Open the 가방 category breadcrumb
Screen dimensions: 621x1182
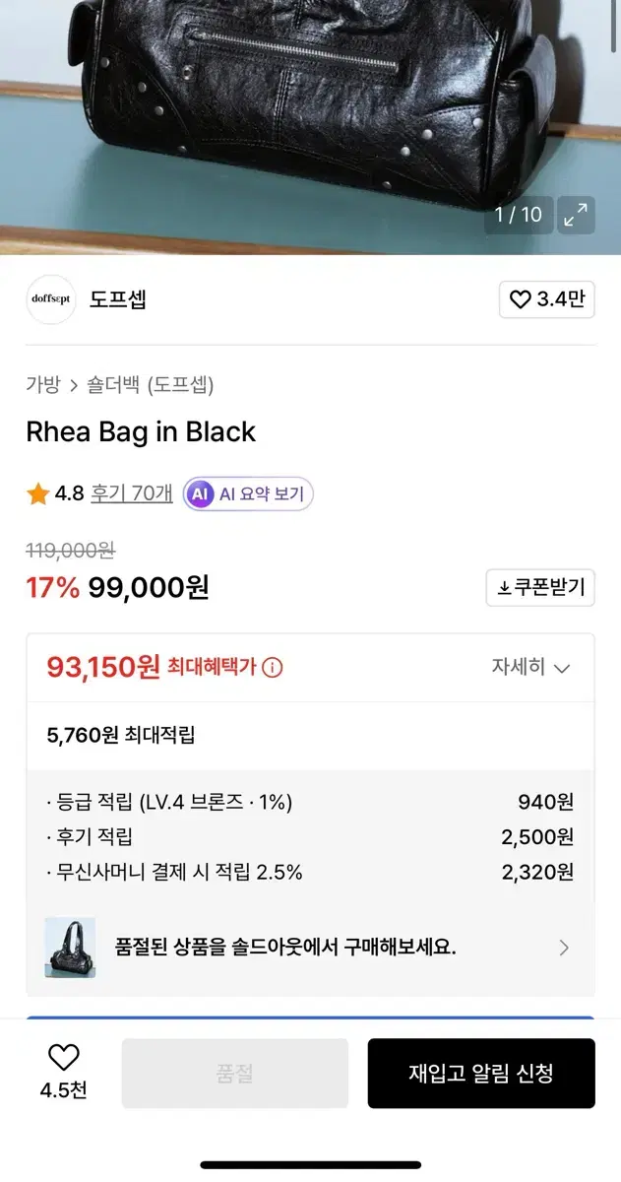tap(42, 384)
